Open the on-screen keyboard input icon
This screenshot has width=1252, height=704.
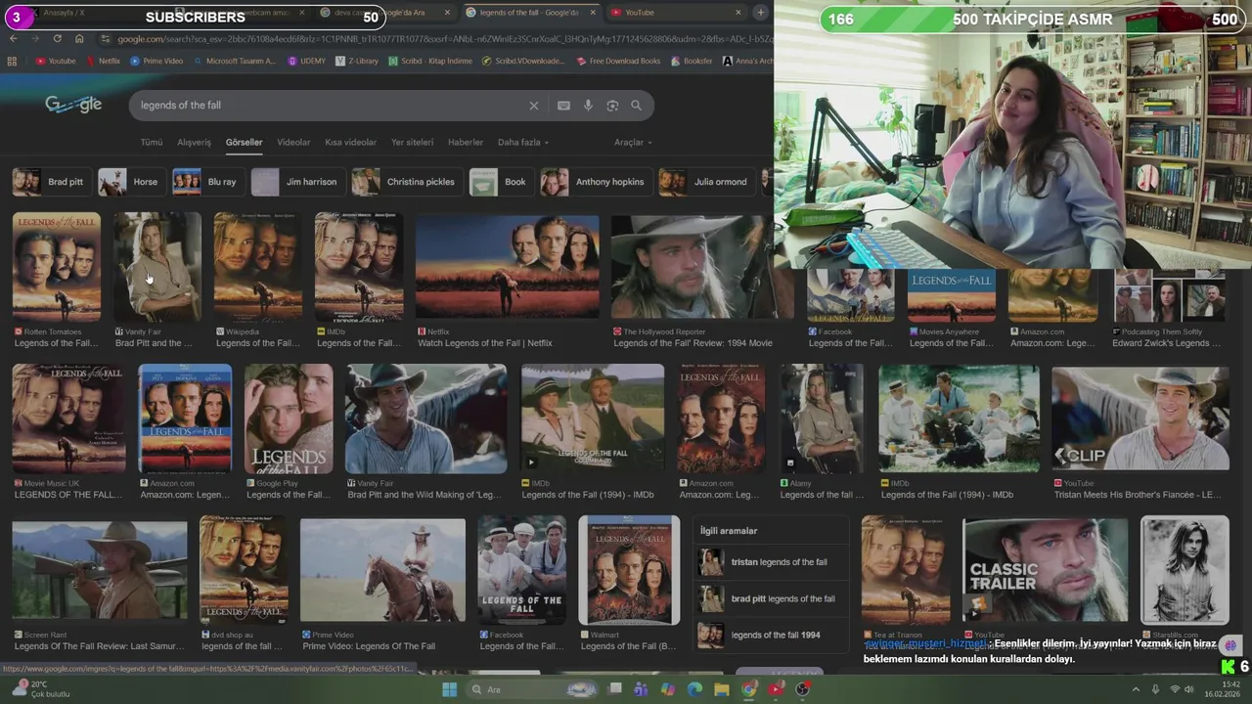[x=563, y=106]
